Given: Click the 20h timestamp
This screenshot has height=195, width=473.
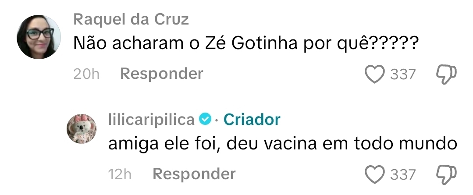Looking at the screenshot, I should [86, 74].
